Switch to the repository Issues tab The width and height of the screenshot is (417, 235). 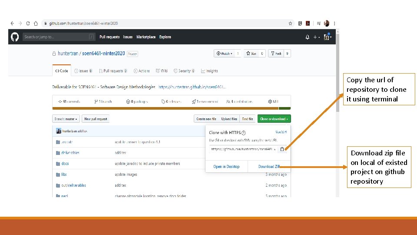pos(83,71)
